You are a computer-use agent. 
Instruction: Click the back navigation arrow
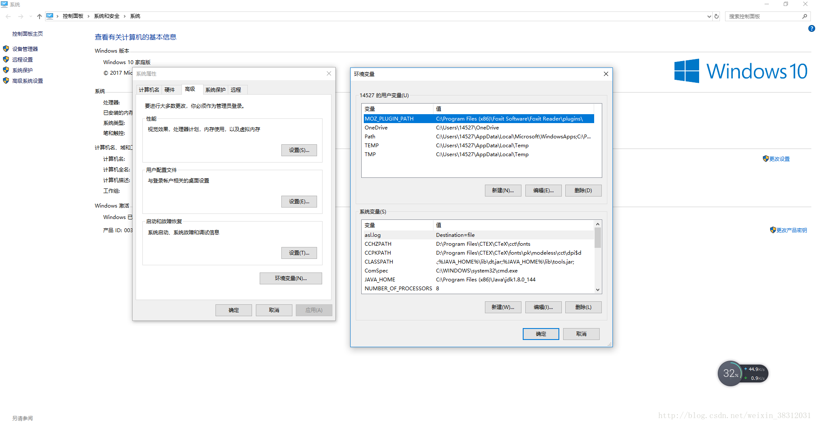tap(8, 16)
